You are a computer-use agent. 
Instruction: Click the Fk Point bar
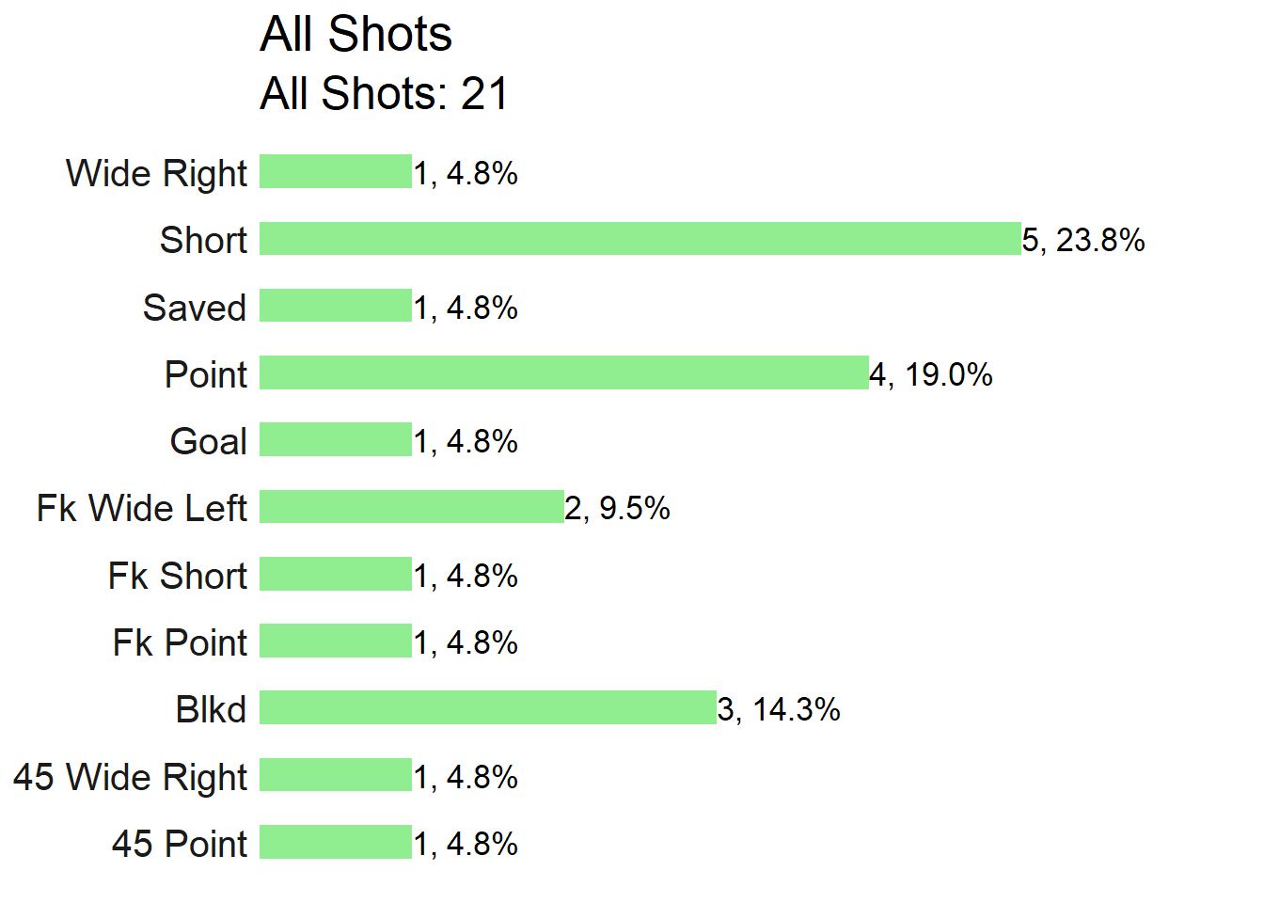pyautogui.click(x=336, y=641)
